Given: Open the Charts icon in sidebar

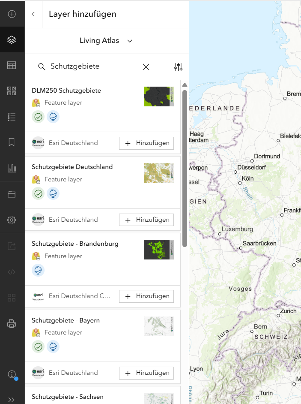Looking at the screenshot, I should [12, 168].
